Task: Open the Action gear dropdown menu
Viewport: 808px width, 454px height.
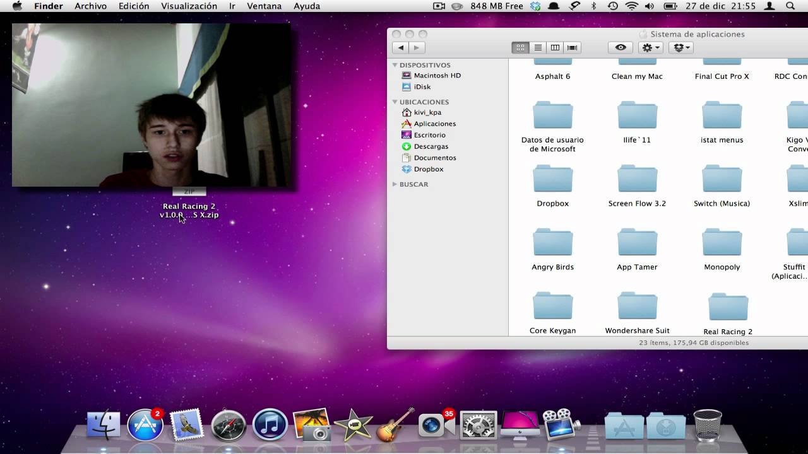Action: (650, 48)
